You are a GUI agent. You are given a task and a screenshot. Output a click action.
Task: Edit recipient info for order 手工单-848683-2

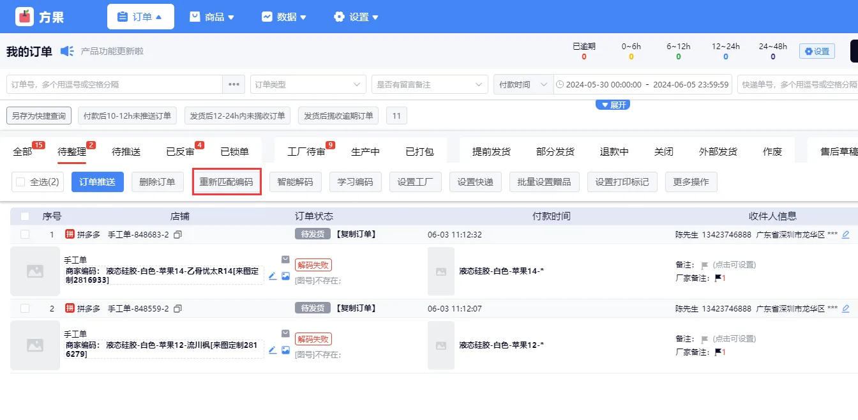point(846,235)
